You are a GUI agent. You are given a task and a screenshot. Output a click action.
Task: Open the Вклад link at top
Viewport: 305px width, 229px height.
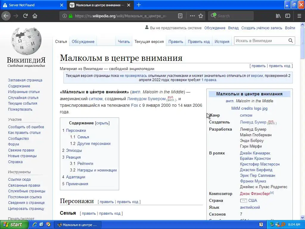coord(233,28)
